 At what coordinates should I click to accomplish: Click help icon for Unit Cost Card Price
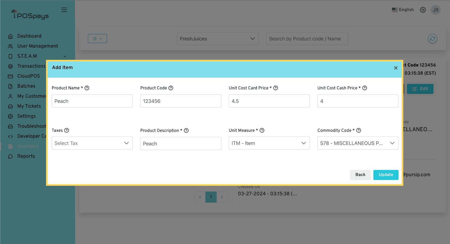[276, 88]
